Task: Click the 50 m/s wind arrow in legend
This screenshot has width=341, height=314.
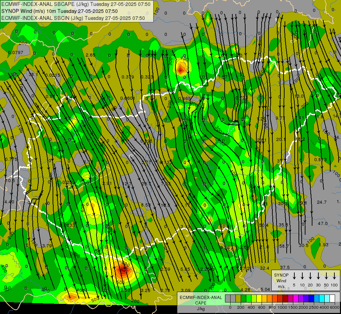Action: tap(326, 276)
